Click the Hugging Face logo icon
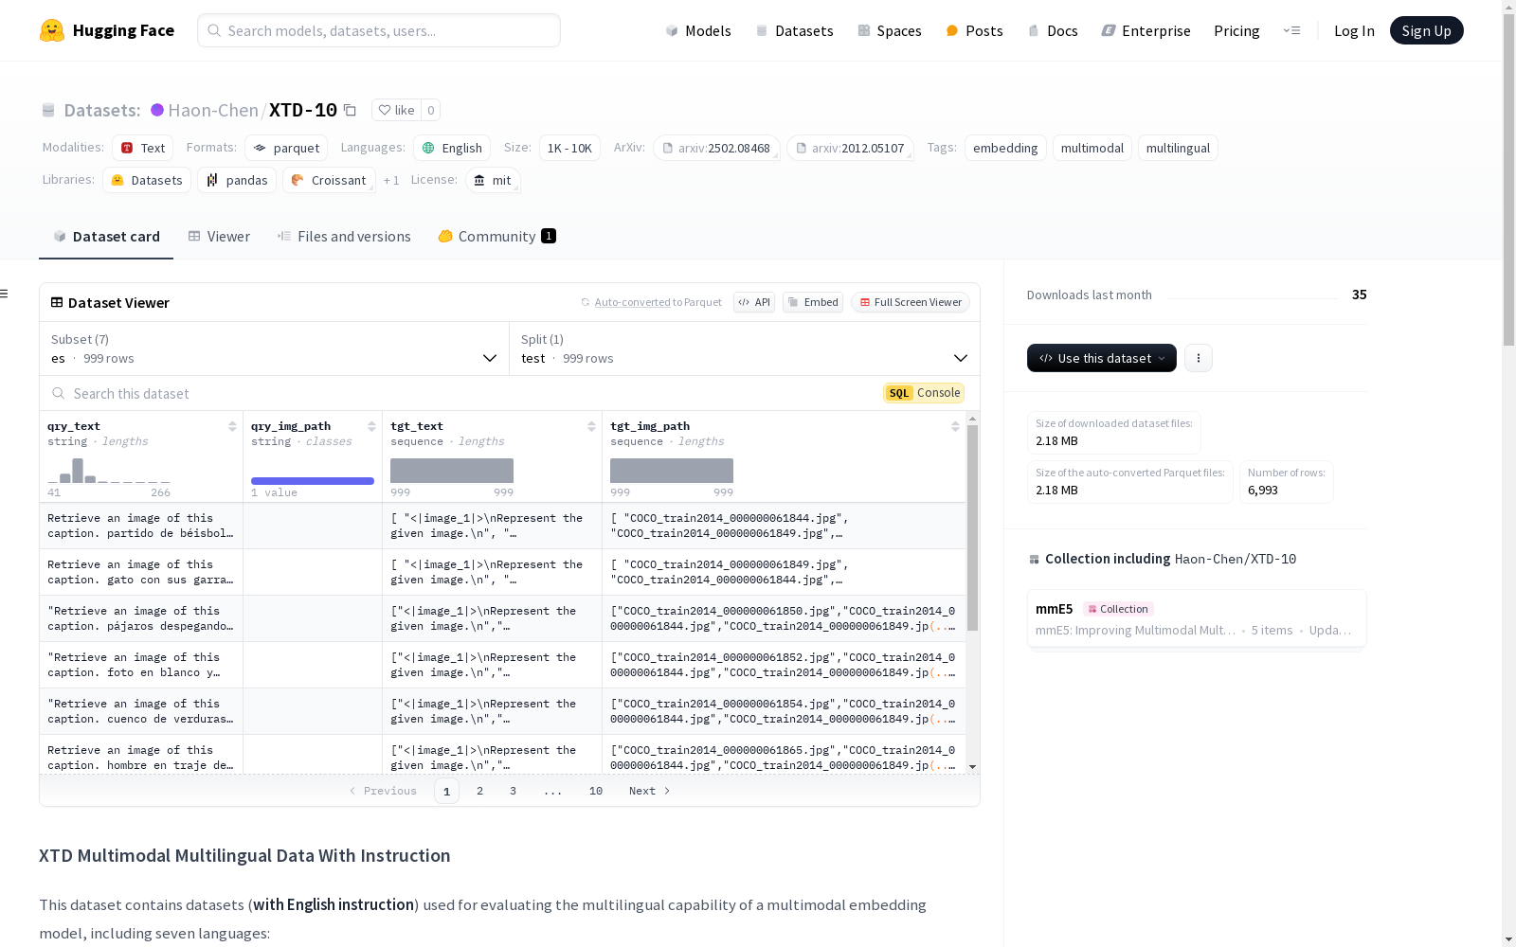 coord(52,30)
